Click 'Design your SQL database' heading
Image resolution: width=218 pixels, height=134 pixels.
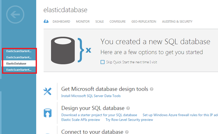[x=93, y=108]
